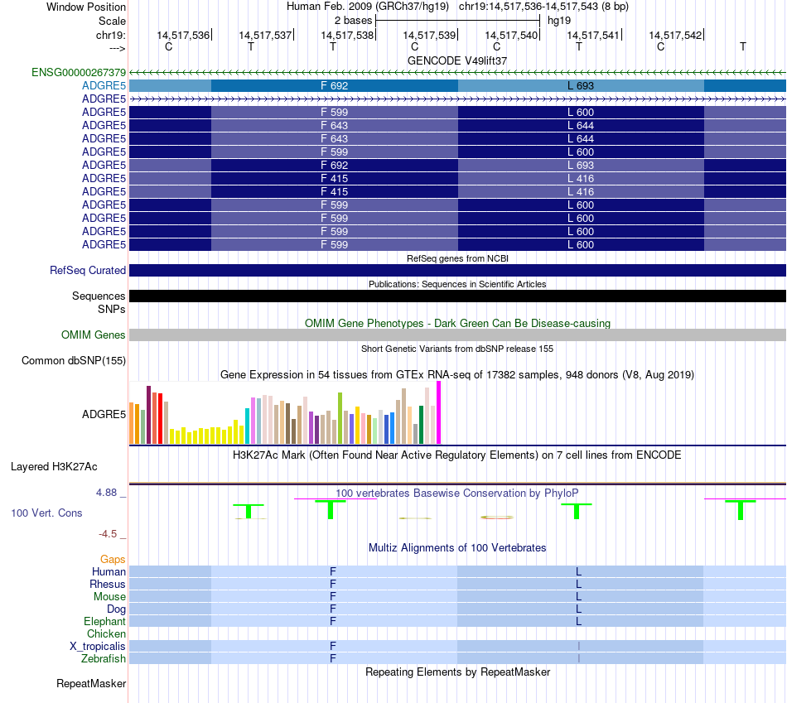Viewport: 787px width, 703px height.
Task: Click the Layered H3K27Ac label
Action: tap(54, 467)
